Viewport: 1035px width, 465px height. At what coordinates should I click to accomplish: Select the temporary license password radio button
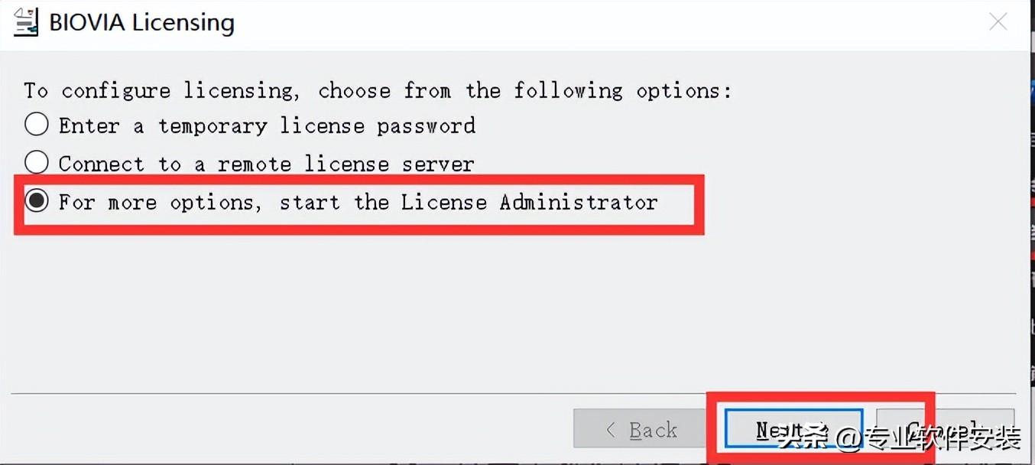(37, 125)
